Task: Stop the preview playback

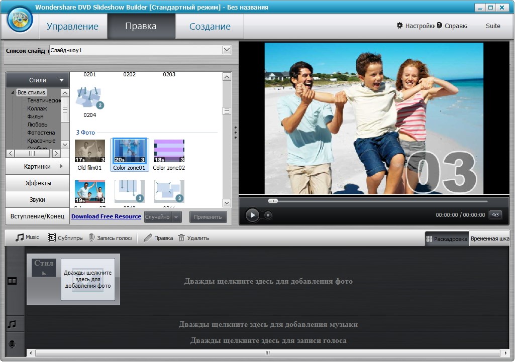Action: 268,215
